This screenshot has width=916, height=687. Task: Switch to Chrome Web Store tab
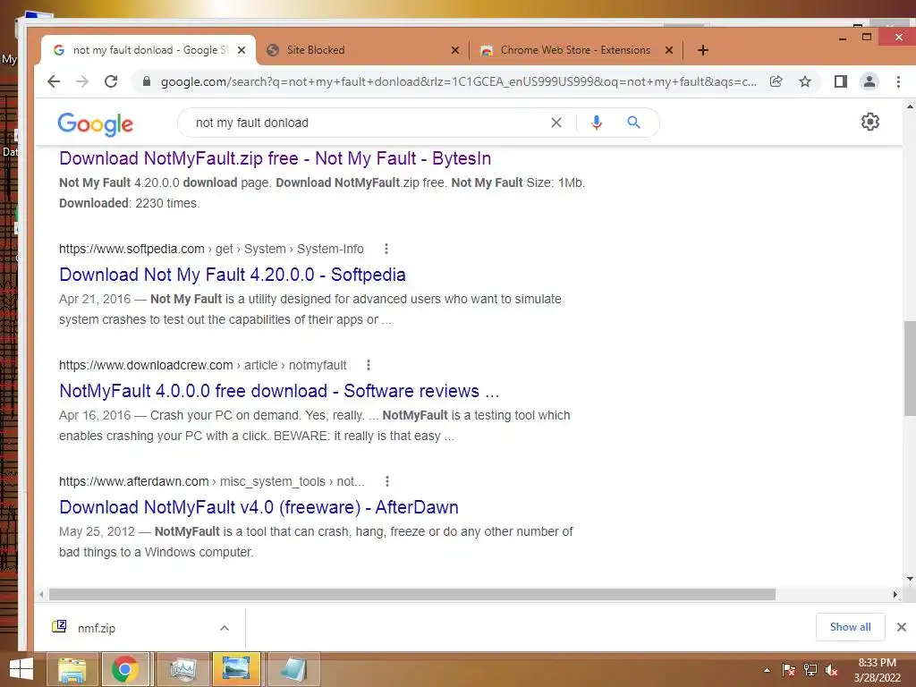coord(575,50)
